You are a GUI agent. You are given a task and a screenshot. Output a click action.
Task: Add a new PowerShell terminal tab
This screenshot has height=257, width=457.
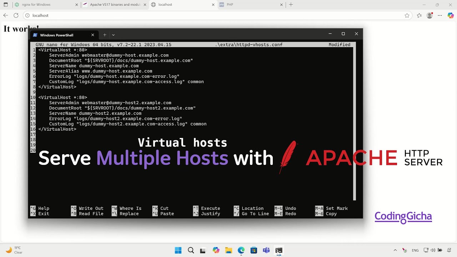point(105,35)
